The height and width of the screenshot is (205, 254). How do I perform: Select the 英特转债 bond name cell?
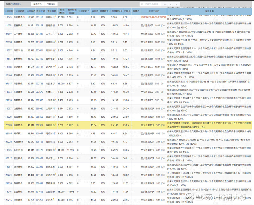[18, 183]
